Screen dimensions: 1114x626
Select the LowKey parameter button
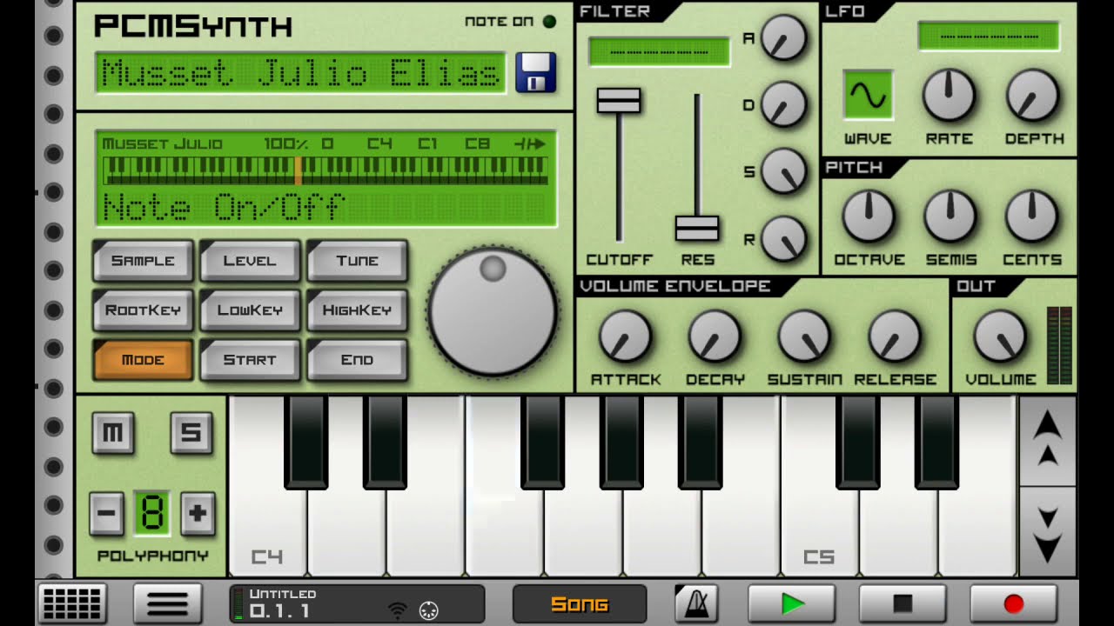click(250, 310)
